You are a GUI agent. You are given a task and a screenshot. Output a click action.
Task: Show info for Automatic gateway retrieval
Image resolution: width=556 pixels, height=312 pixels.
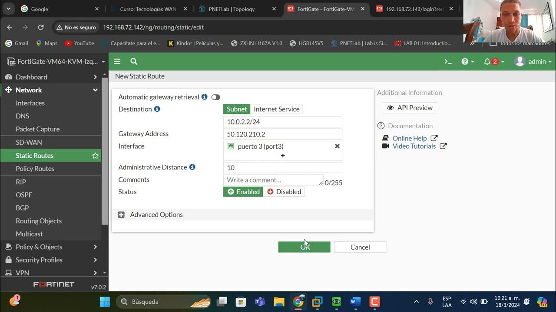(204, 97)
